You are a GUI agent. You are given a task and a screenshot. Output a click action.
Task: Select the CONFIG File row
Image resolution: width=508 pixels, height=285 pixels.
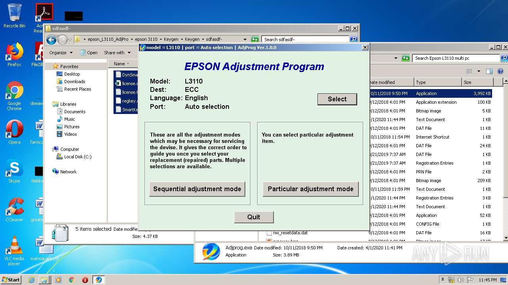(430, 224)
